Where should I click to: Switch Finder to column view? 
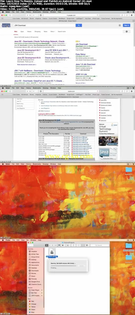click(x=53, y=245)
